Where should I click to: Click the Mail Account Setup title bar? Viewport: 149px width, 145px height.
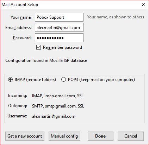pos(70,5)
